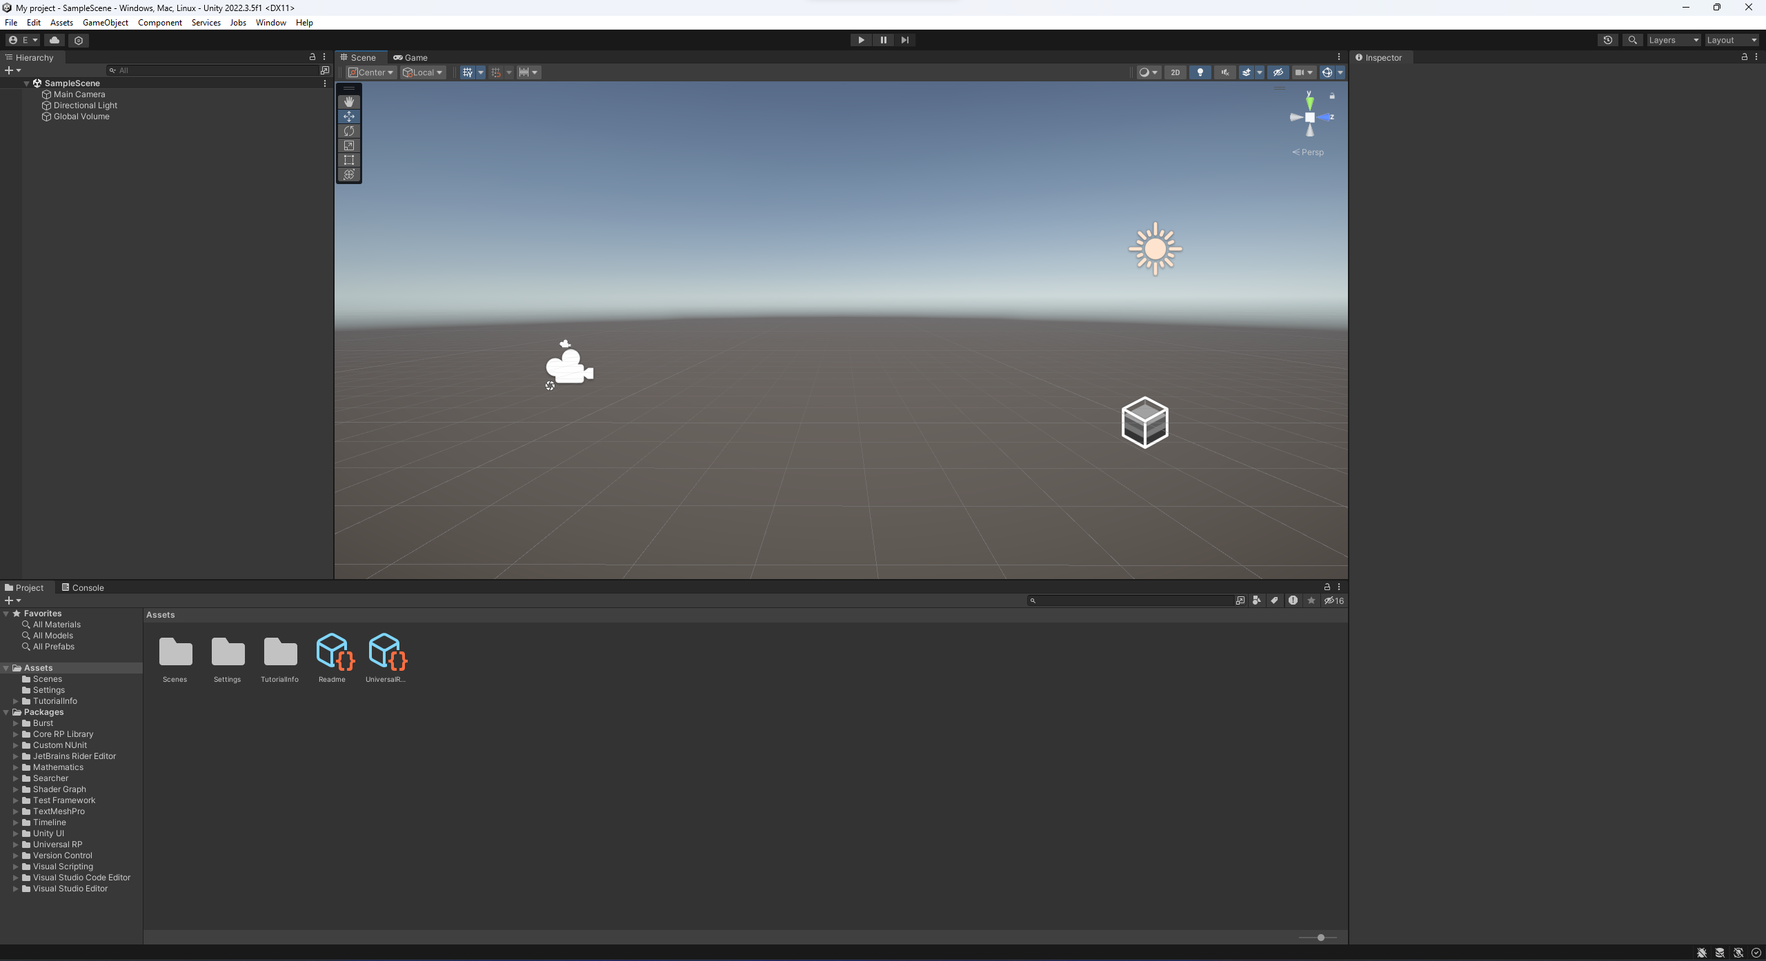Select the Move tool
Viewport: 1766px width, 961px height.
click(x=349, y=117)
